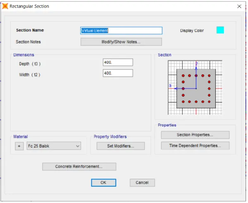Click the Section Notes label
This screenshot has height=203, width=248.
point(28,42)
